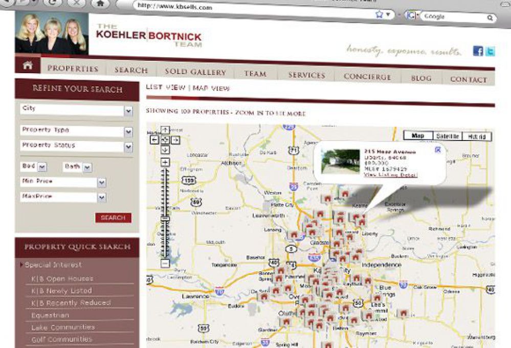Open the Lake Communities quick search
This screenshot has width=511, height=348.
point(63,327)
